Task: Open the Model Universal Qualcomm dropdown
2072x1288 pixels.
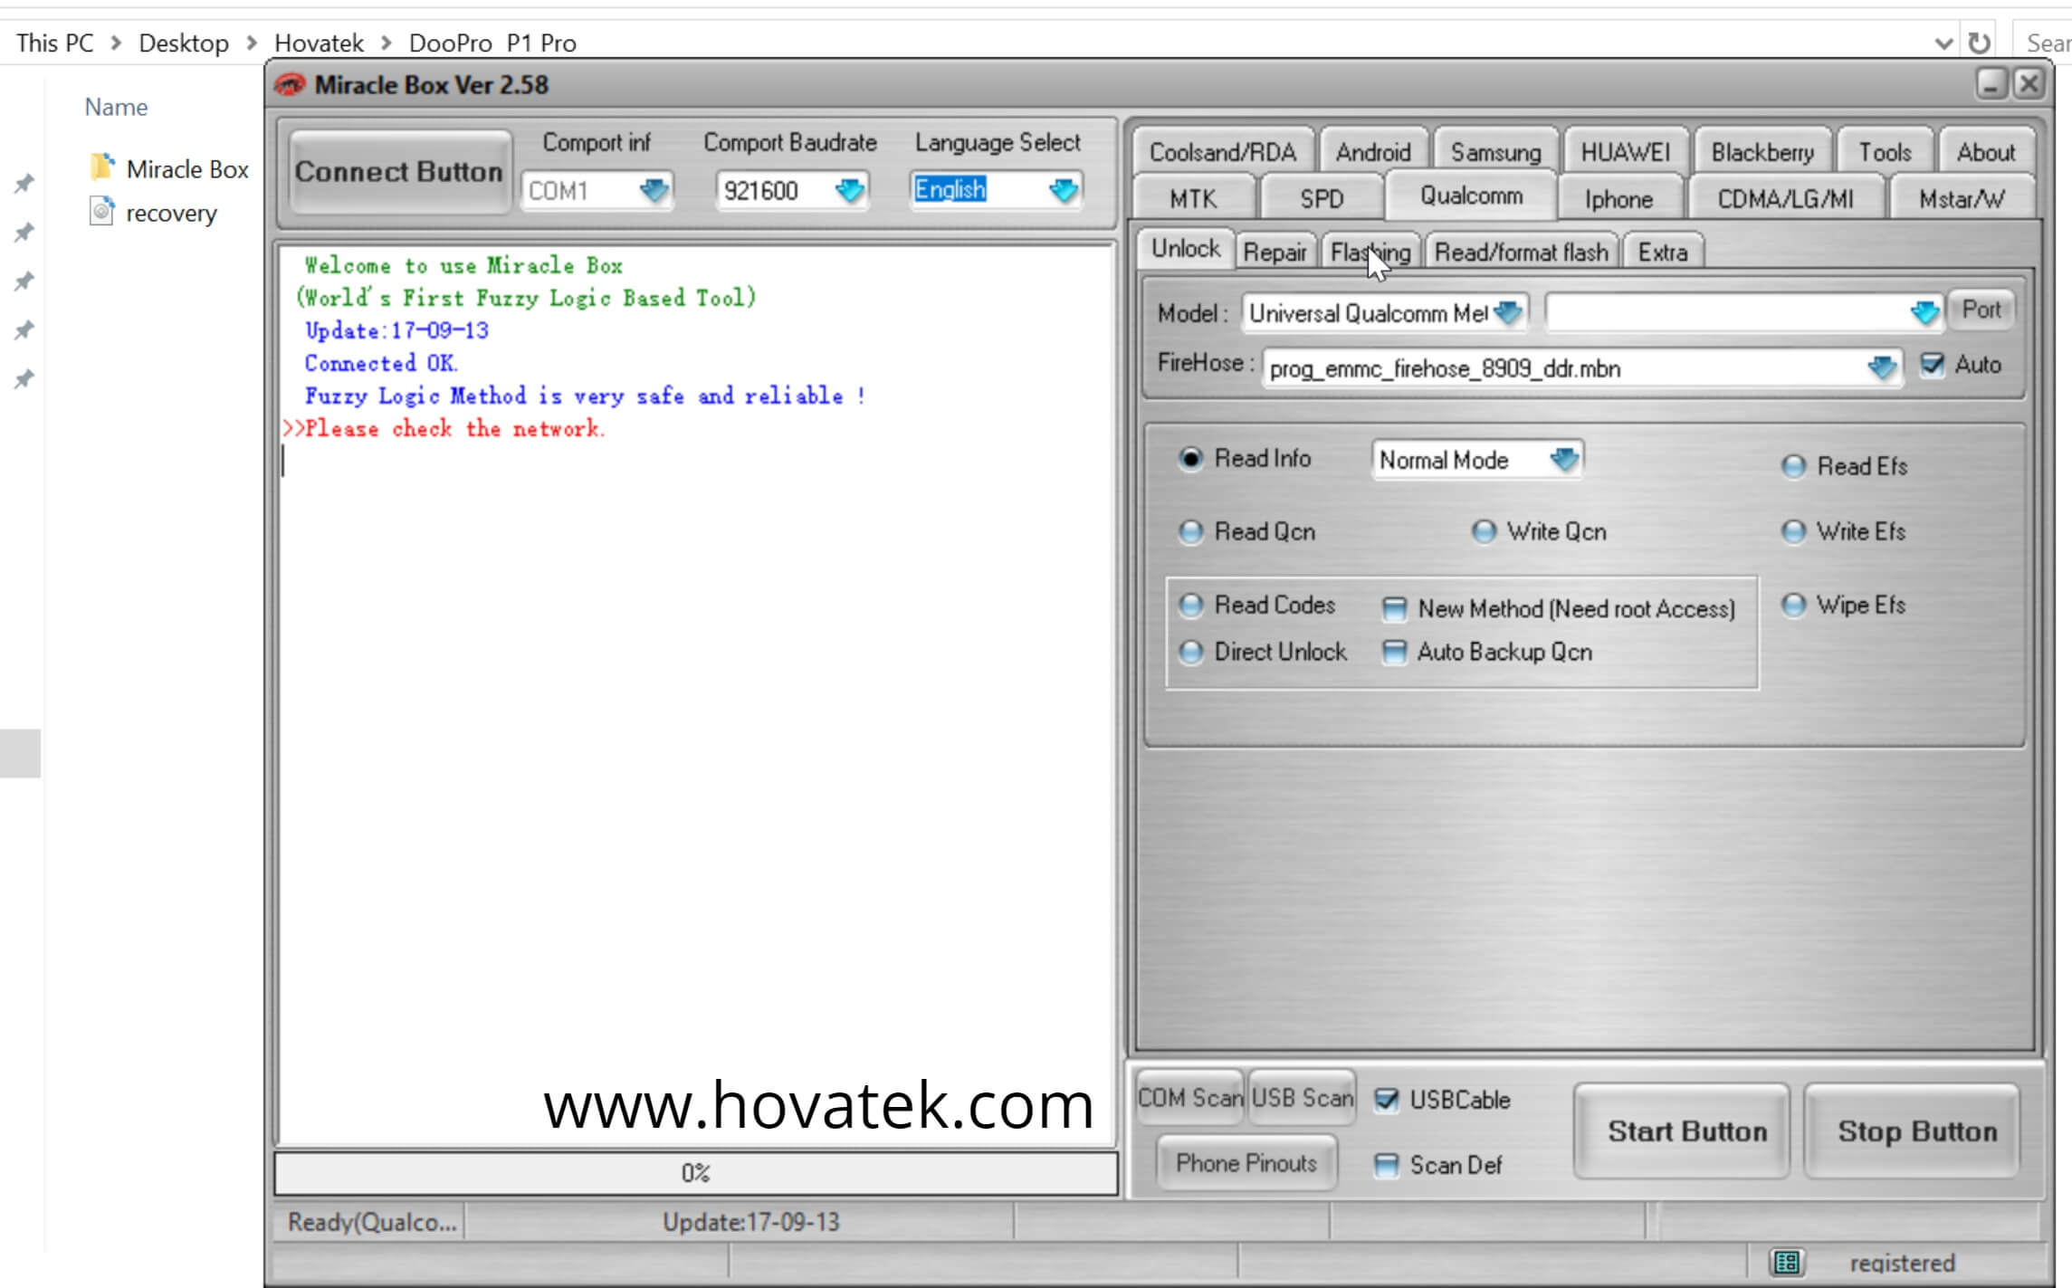Action: [1508, 313]
